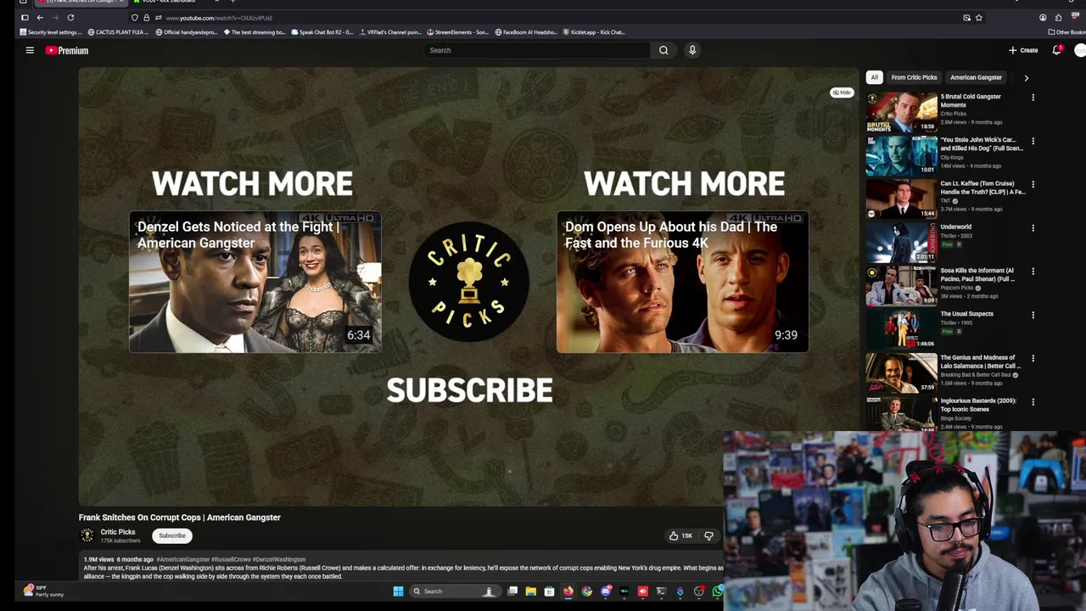The width and height of the screenshot is (1086, 611).
Task: Open File Explorer from the taskbar
Action: tap(531, 591)
